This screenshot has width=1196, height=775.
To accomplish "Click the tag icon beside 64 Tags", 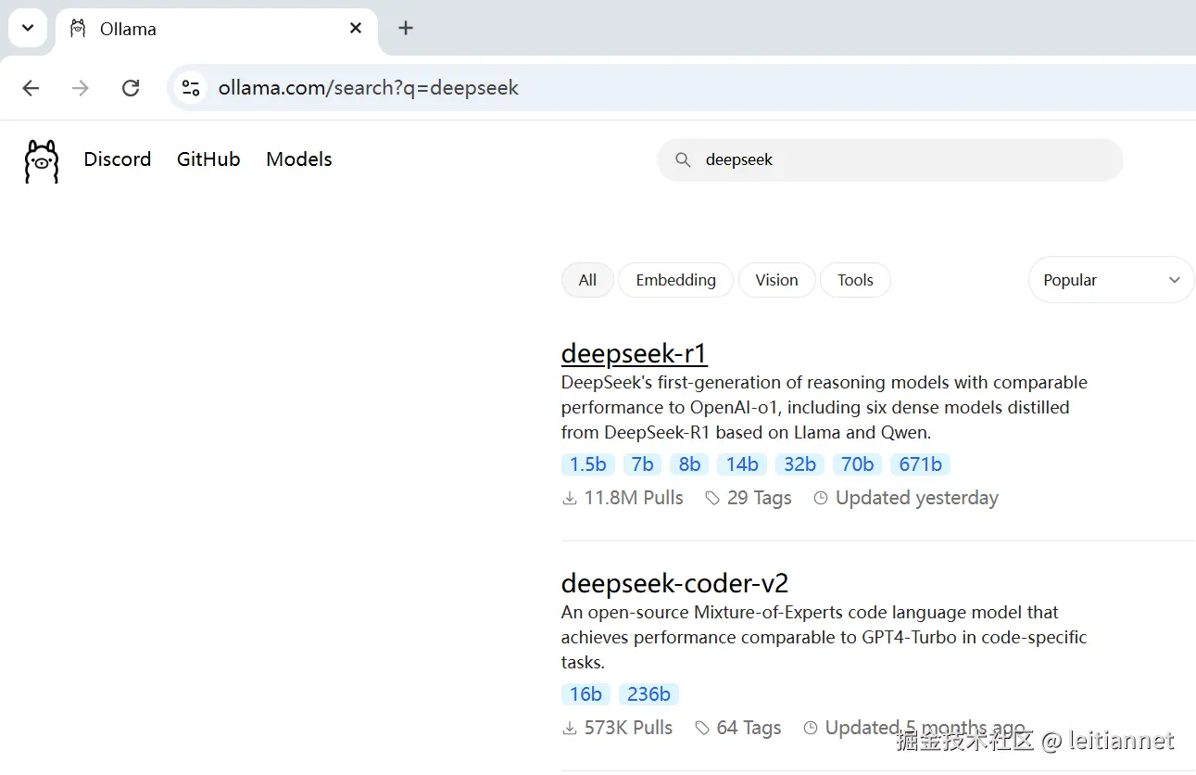I will (x=703, y=729).
